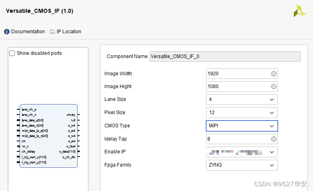
Task: Open the CMOS Type MIPI dropdown
Action: point(272,126)
